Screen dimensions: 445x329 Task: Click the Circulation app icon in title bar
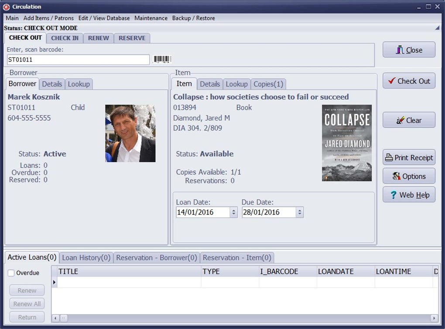tap(6, 7)
